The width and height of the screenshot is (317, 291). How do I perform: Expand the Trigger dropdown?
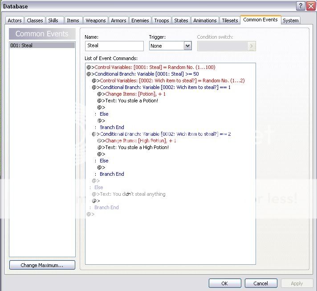[x=187, y=46]
